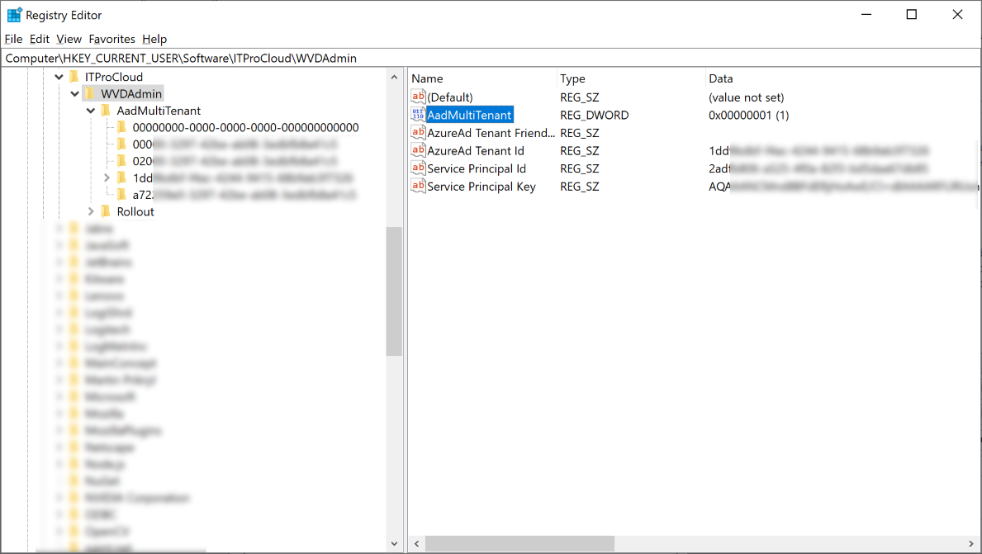
Task: Click the (Default) string value icon
Action: pos(419,97)
